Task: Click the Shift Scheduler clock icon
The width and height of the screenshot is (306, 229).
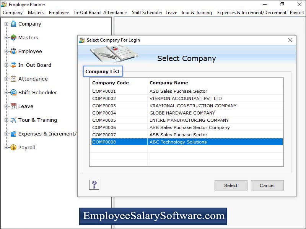Action: coord(13,92)
